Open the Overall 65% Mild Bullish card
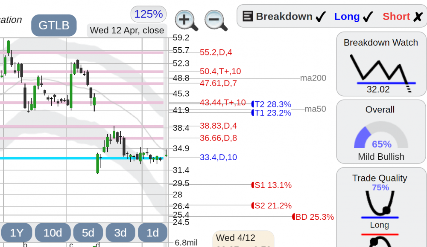This screenshot has width=427, height=247. coord(381,132)
